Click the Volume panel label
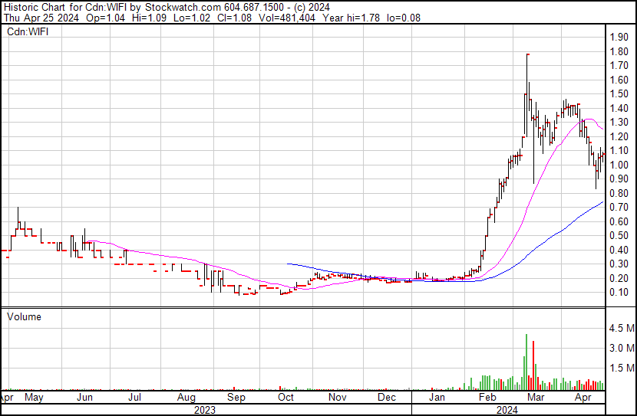 [x=24, y=316]
